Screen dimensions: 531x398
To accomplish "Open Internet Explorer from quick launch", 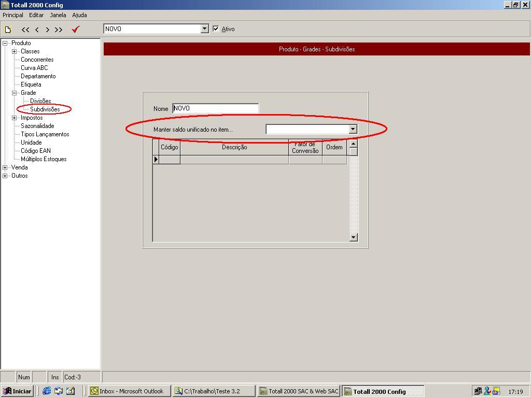I will [47, 391].
